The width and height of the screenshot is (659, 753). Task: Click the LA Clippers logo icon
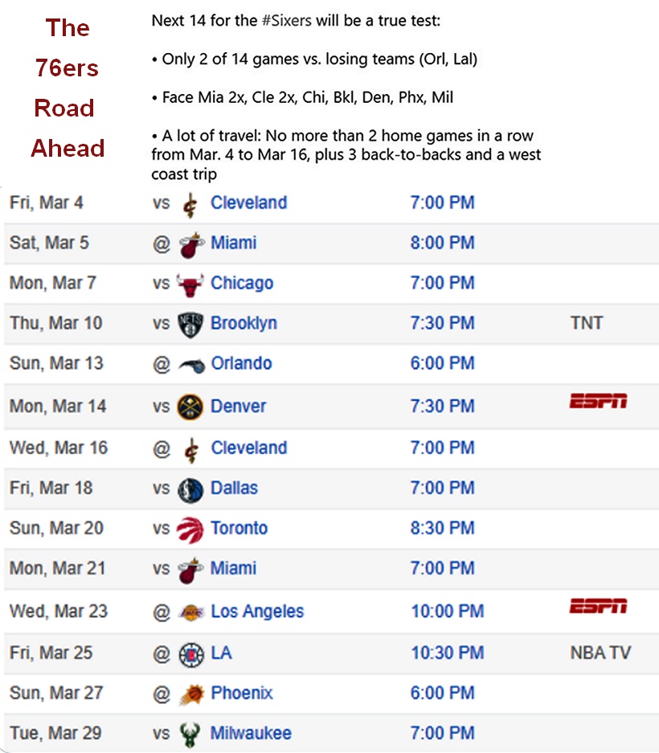[x=190, y=653]
